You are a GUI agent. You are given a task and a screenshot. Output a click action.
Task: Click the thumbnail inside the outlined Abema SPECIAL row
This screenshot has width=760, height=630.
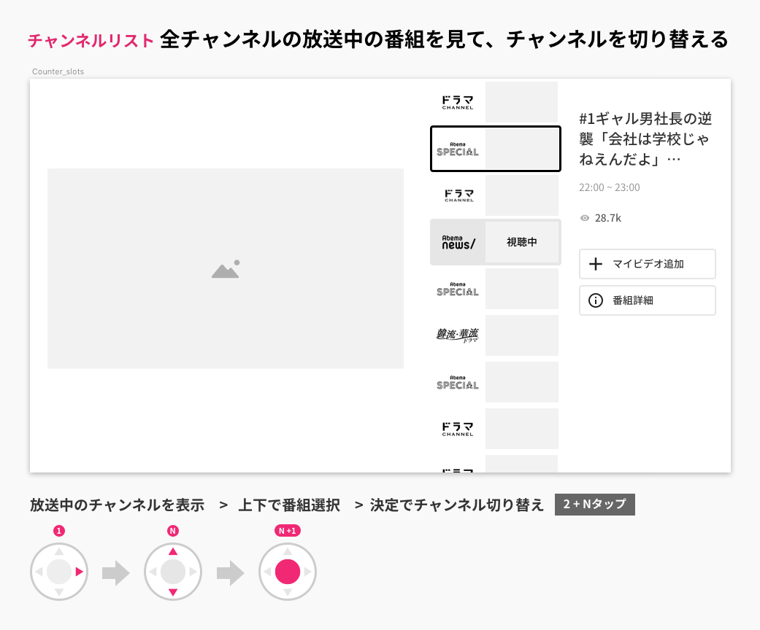point(522,149)
